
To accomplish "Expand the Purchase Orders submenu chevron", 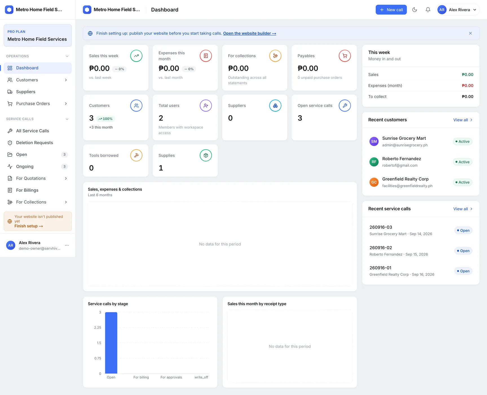I will pyautogui.click(x=66, y=104).
